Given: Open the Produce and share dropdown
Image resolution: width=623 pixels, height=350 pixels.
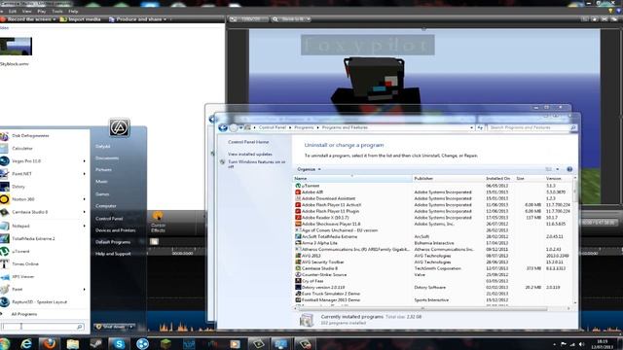Looking at the screenshot, I should 165,19.
